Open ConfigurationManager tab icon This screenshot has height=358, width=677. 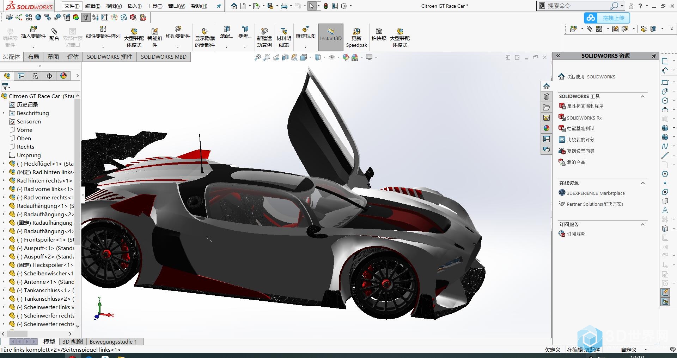click(35, 76)
